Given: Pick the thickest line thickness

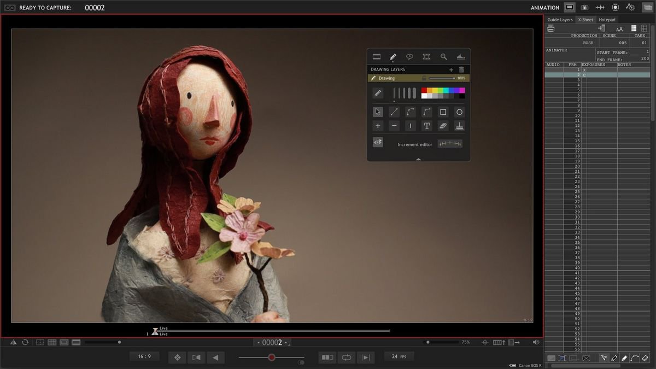Looking at the screenshot, I should tap(414, 93).
